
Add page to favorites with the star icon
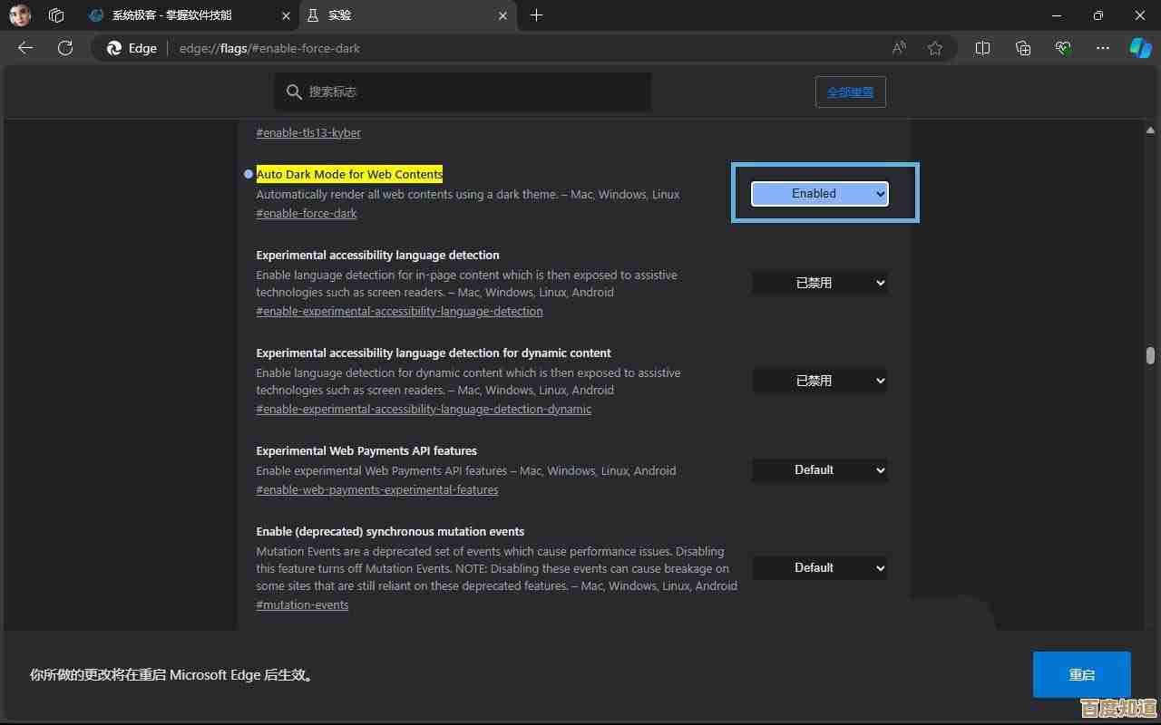(935, 48)
